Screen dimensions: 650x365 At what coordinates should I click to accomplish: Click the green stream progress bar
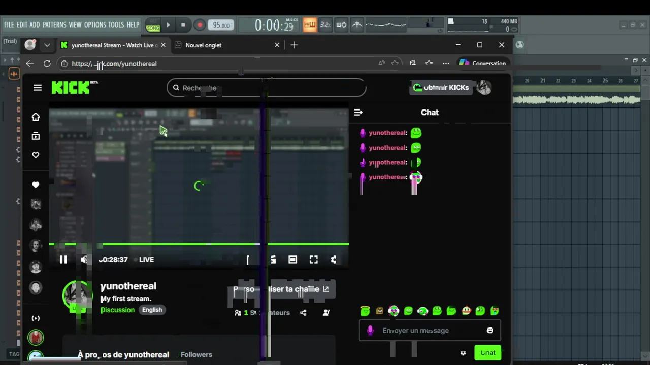tap(199, 244)
